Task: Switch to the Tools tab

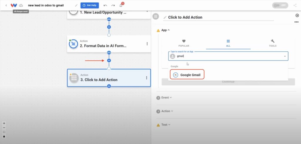Action: (272, 43)
